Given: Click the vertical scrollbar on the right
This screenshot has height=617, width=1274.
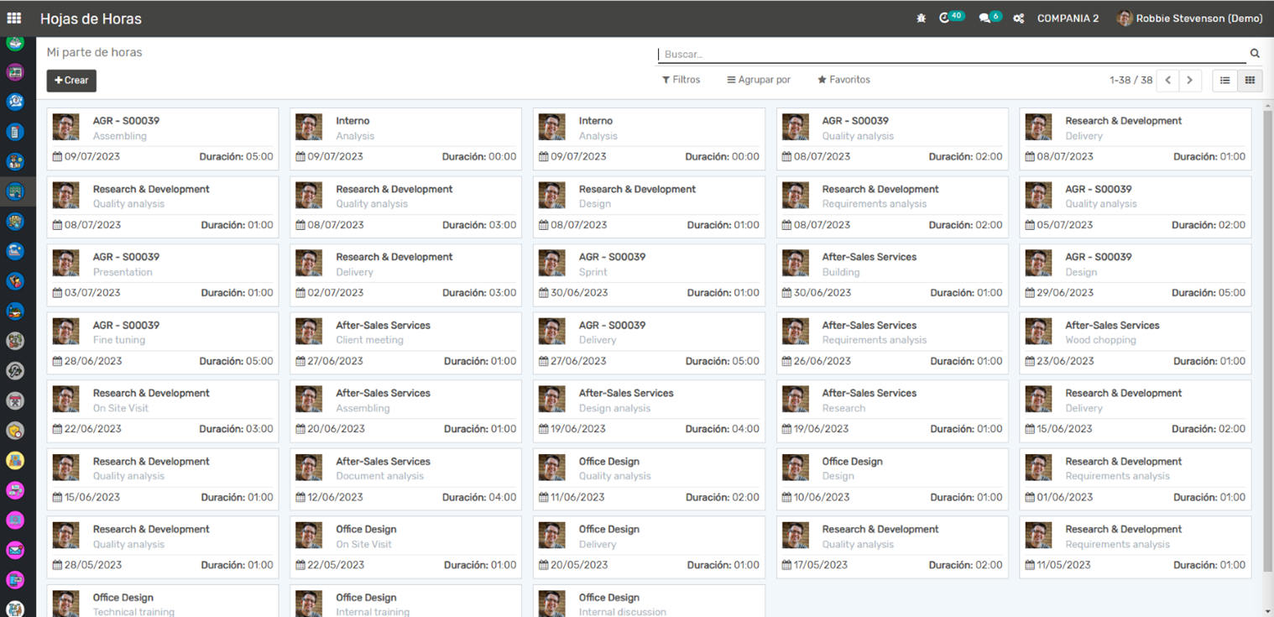Looking at the screenshot, I should (x=1267, y=336).
